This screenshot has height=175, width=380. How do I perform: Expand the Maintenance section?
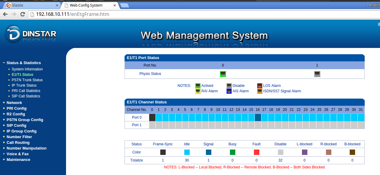(x=18, y=160)
